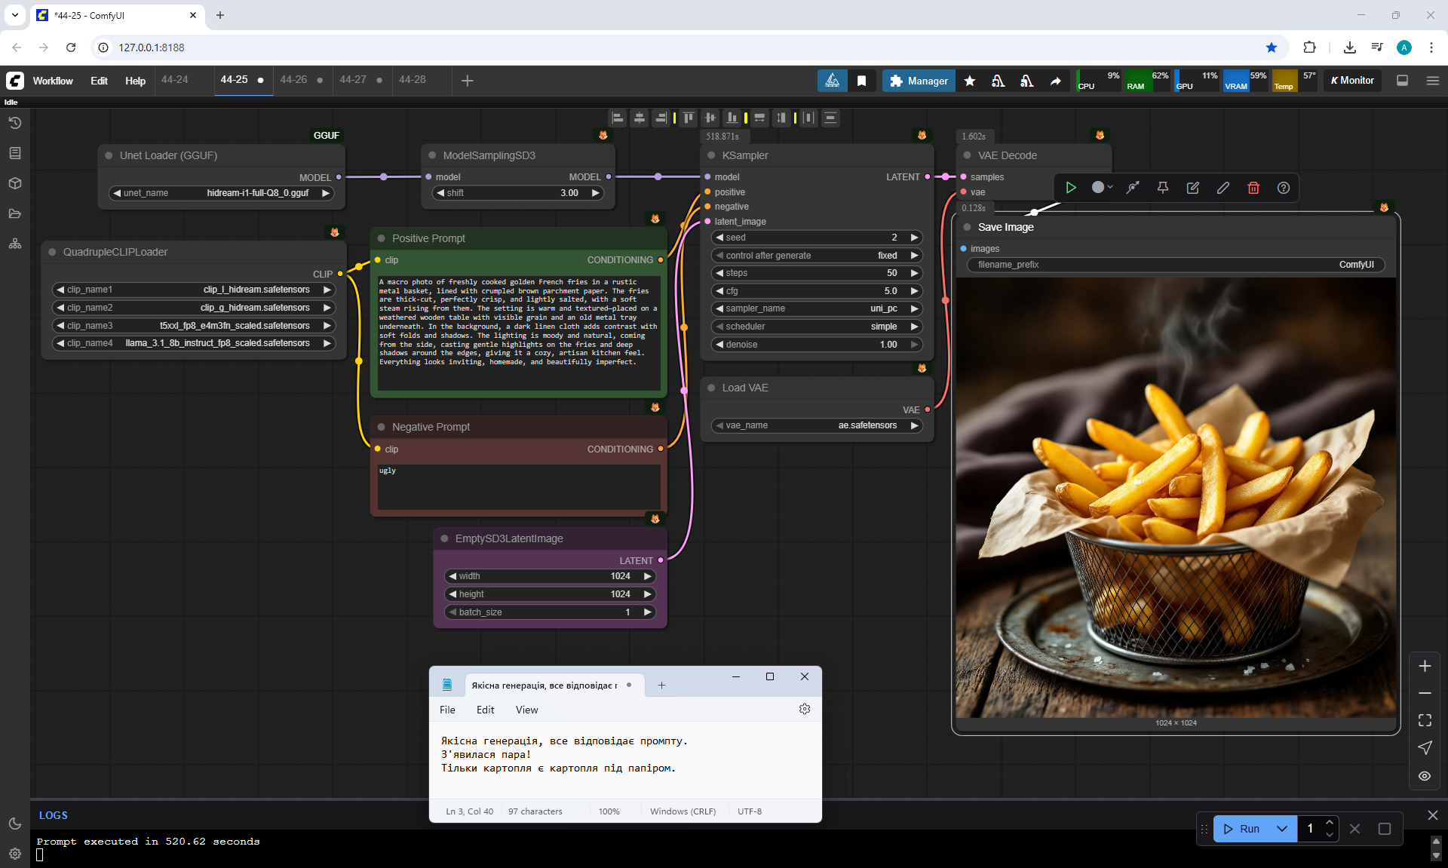Open the sampler_name uni_pc selector

point(817,308)
